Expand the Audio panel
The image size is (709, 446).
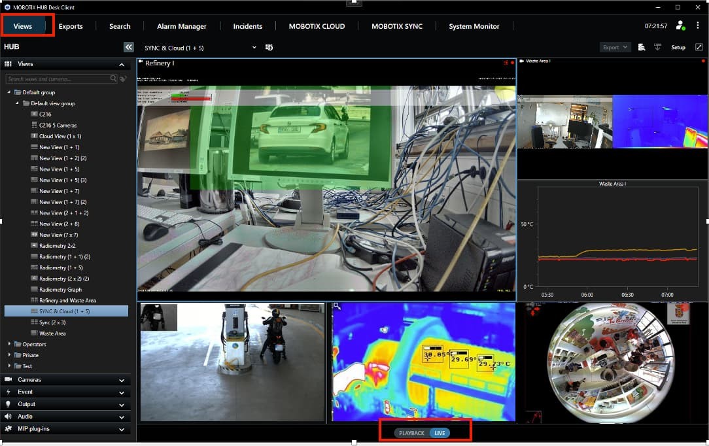(122, 417)
